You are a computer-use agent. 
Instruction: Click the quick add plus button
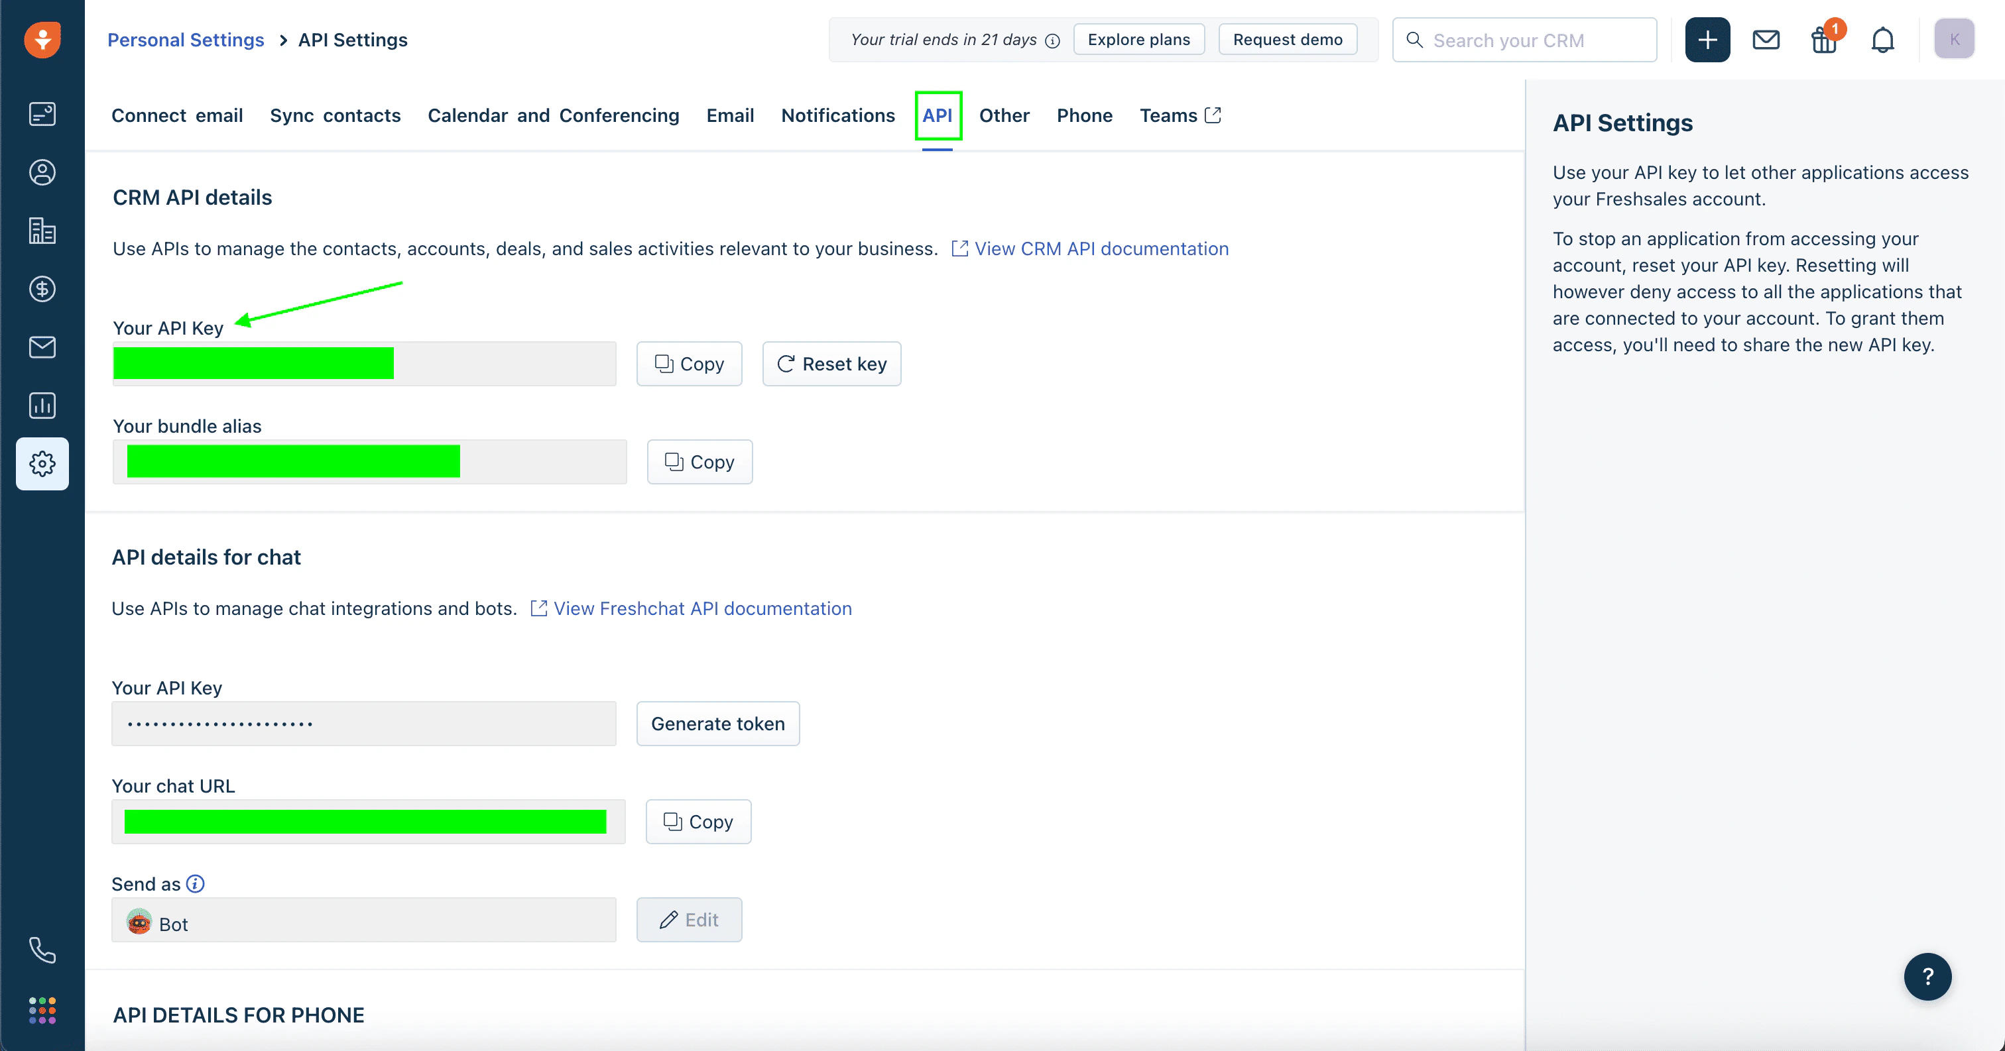point(1707,40)
